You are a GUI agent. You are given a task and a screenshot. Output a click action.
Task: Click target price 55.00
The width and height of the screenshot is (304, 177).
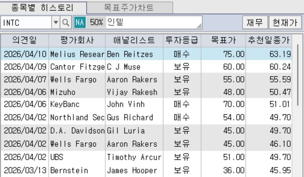[234, 79]
